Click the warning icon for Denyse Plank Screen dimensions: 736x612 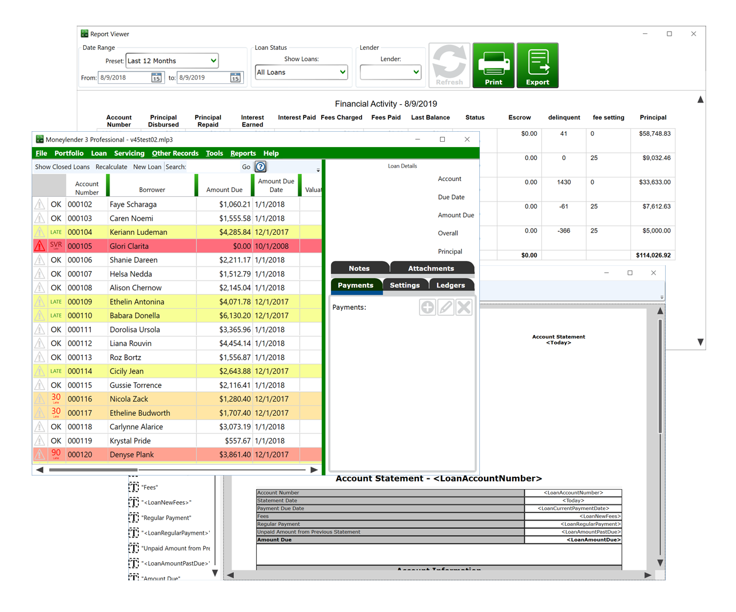point(40,454)
